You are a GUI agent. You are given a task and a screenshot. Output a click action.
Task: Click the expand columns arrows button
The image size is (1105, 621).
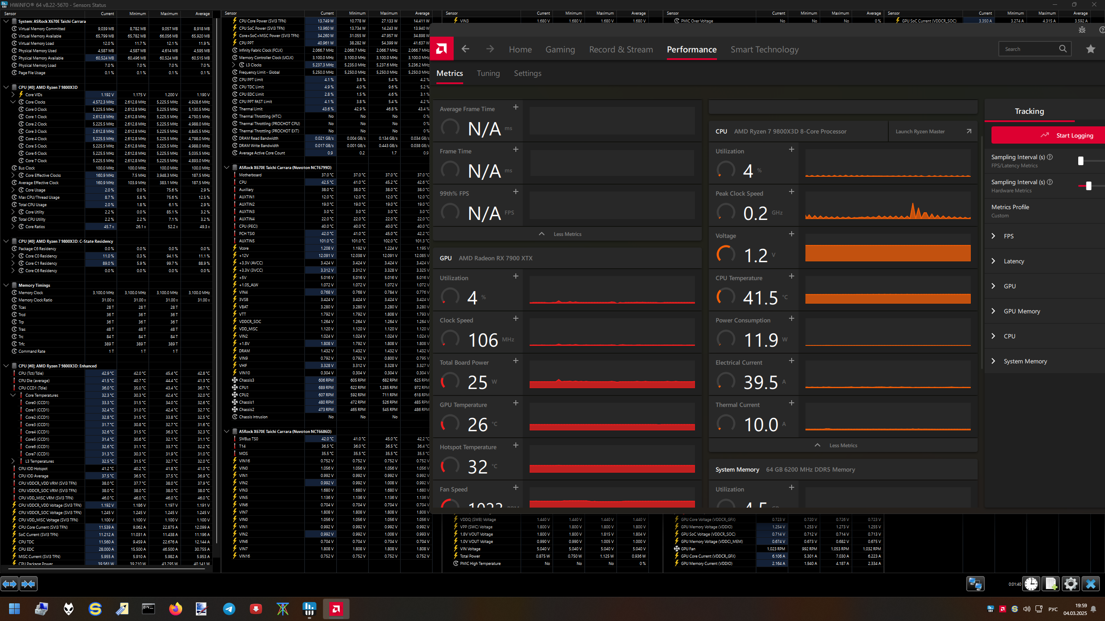click(x=9, y=584)
